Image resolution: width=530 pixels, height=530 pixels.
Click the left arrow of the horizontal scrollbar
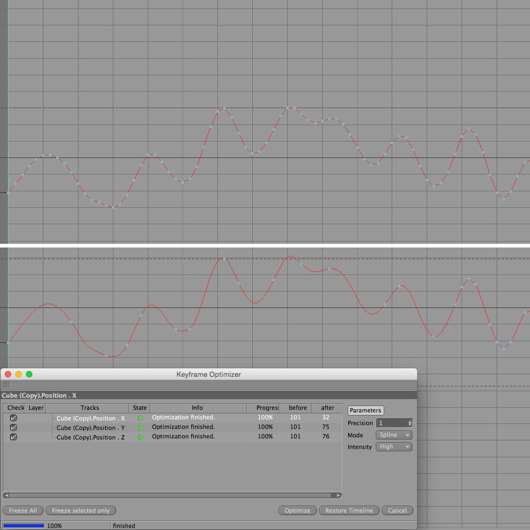pos(6,495)
